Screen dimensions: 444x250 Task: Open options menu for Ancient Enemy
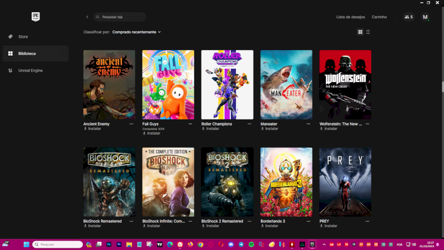pyautogui.click(x=132, y=124)
